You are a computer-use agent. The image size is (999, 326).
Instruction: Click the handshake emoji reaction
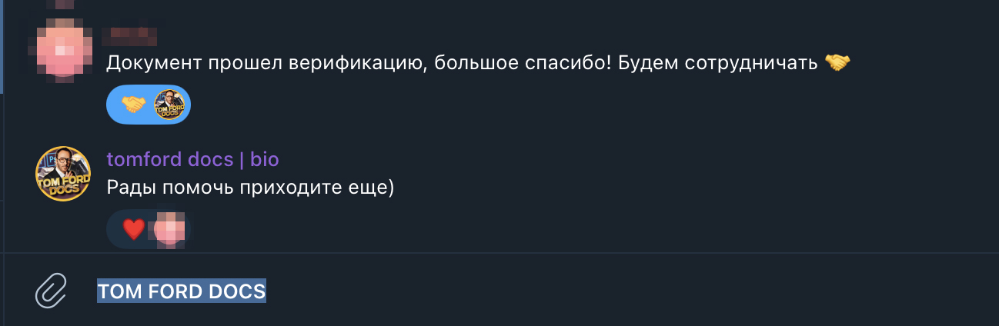tap(134, 105)
